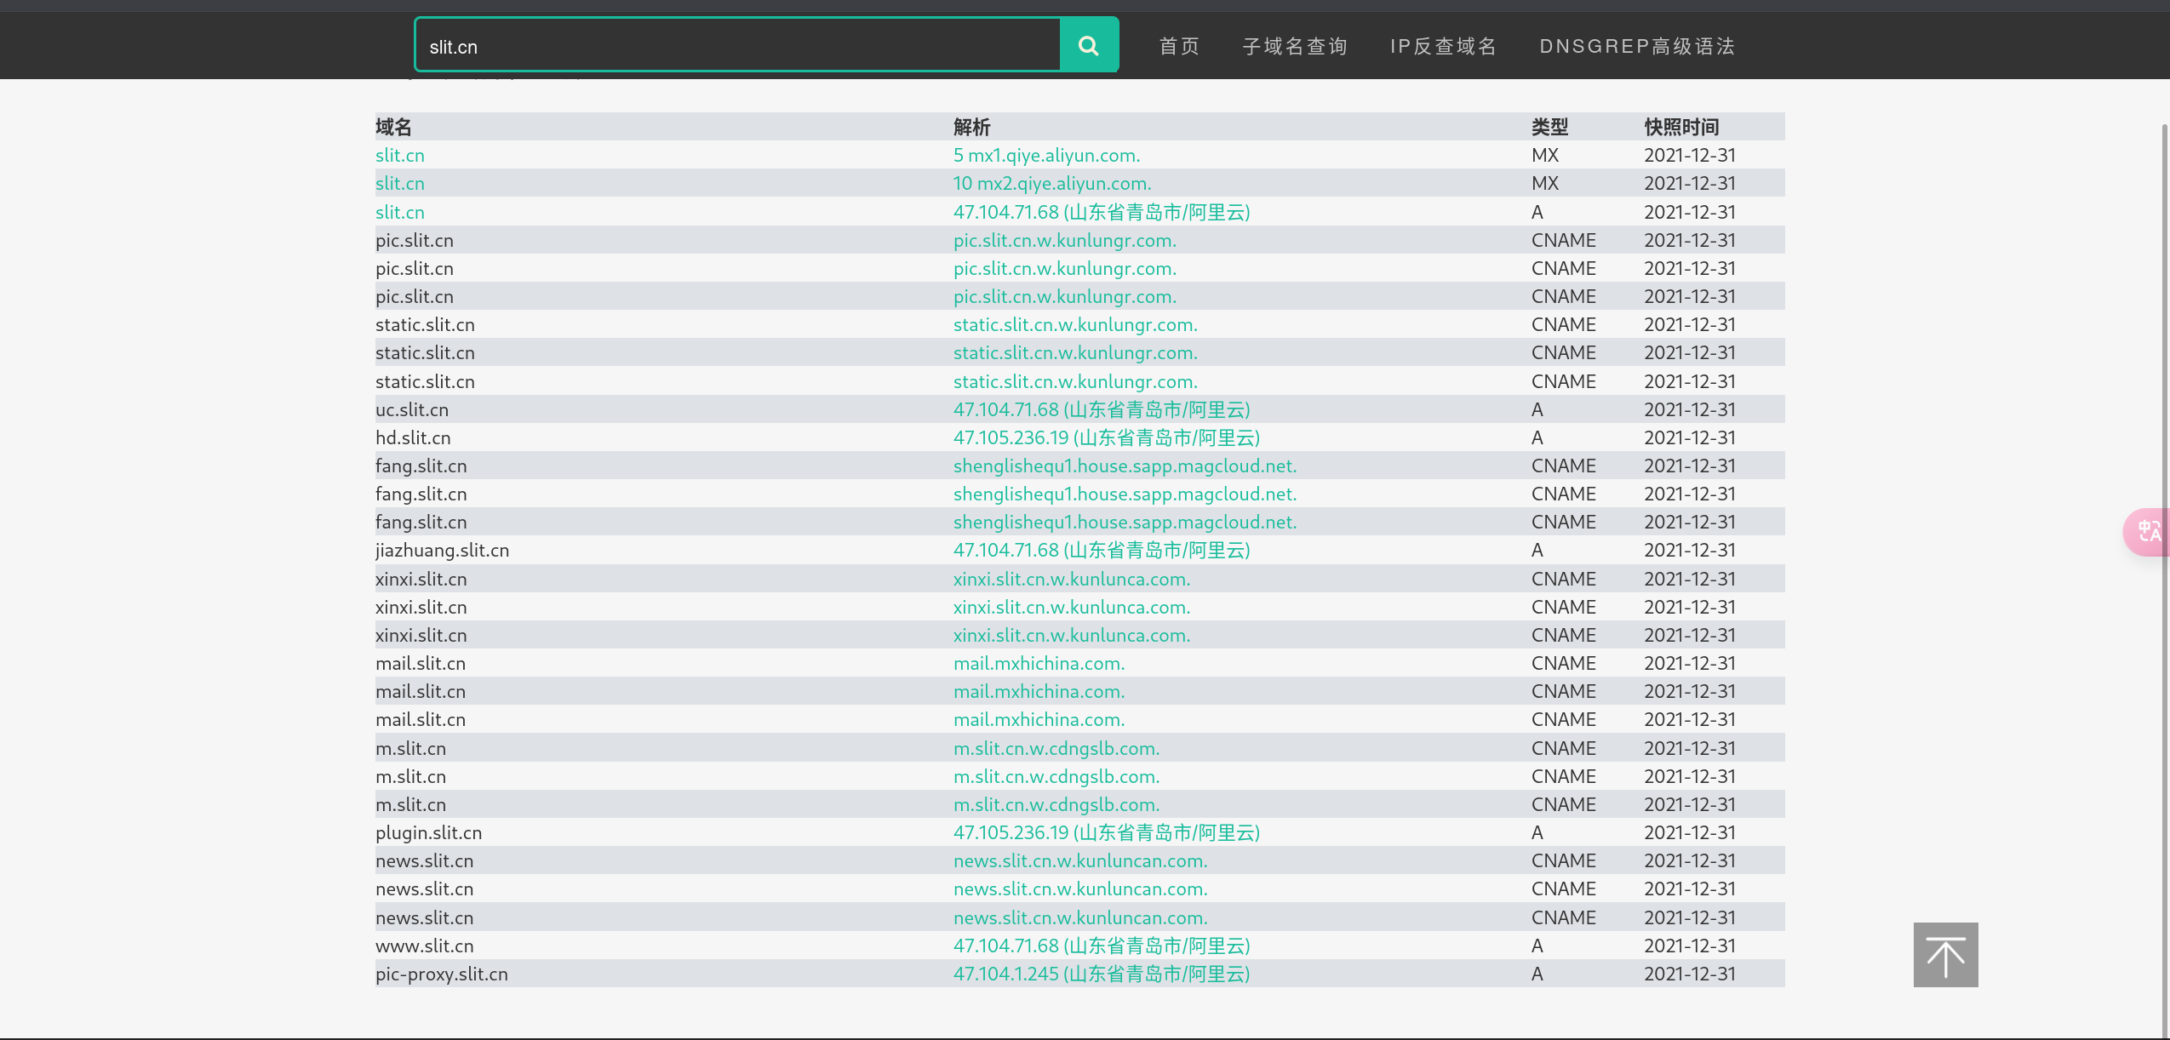The height and width of the screenshot is (1040, 2170).
Task: Open the 首页 home menu item
Action: click(1179, 46)
